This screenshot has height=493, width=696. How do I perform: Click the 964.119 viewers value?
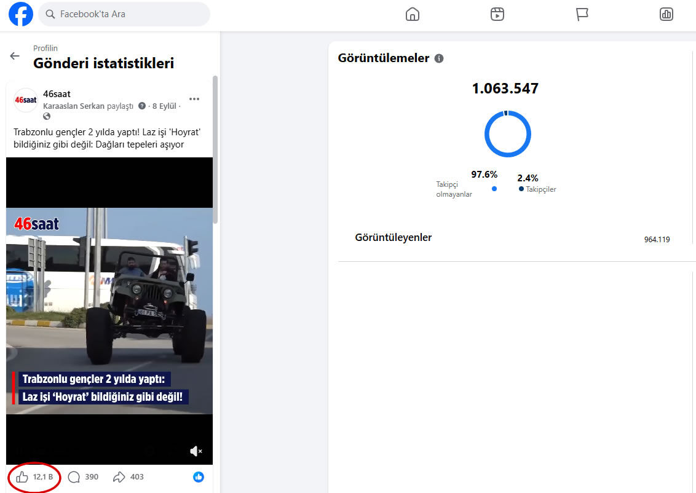coord(657,240)
